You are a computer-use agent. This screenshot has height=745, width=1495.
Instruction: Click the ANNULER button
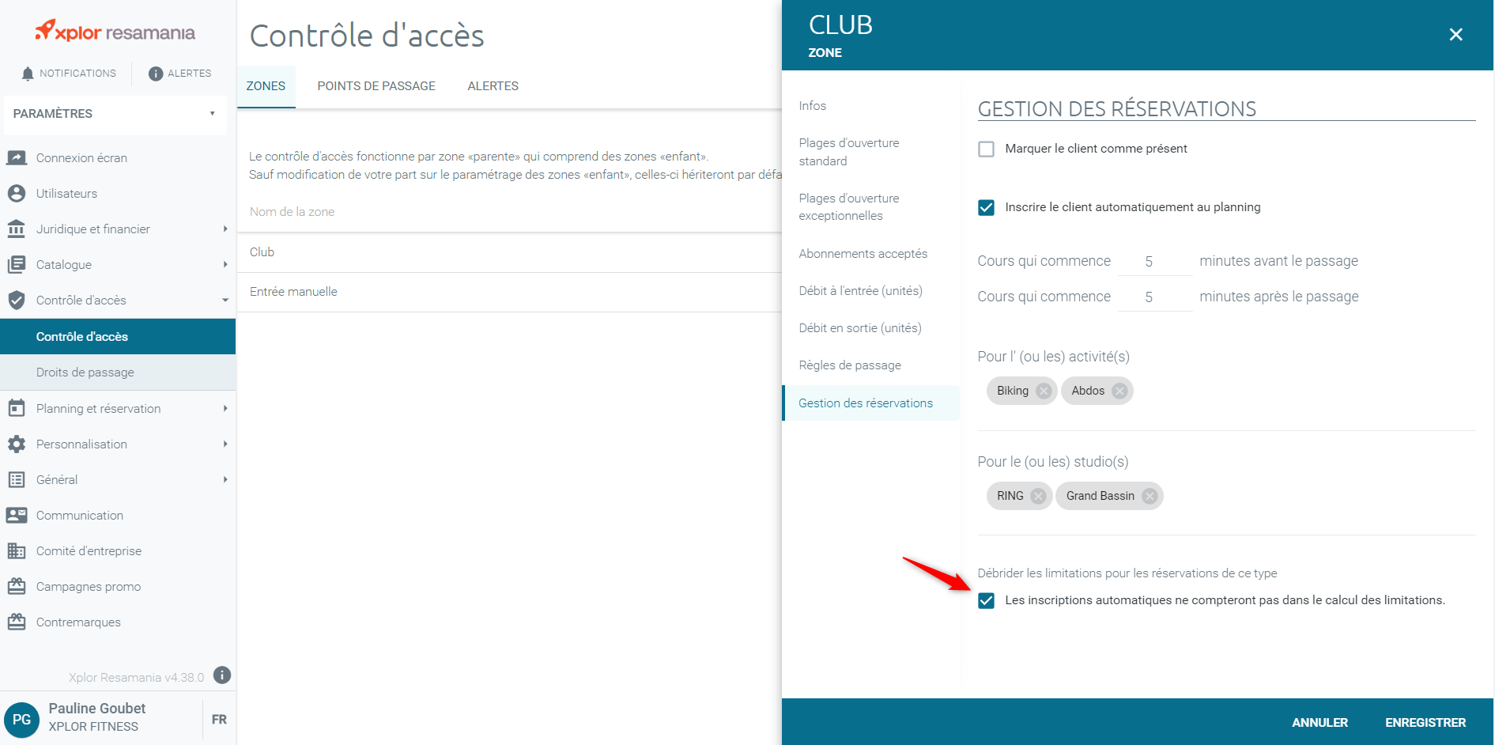coord(1319,723)
